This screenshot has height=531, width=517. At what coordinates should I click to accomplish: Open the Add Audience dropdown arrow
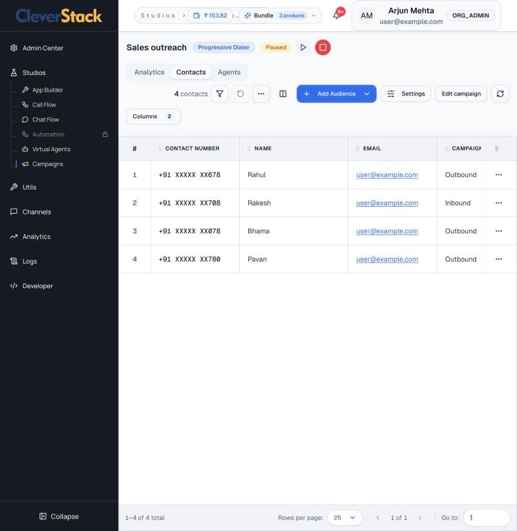(366, 94)
